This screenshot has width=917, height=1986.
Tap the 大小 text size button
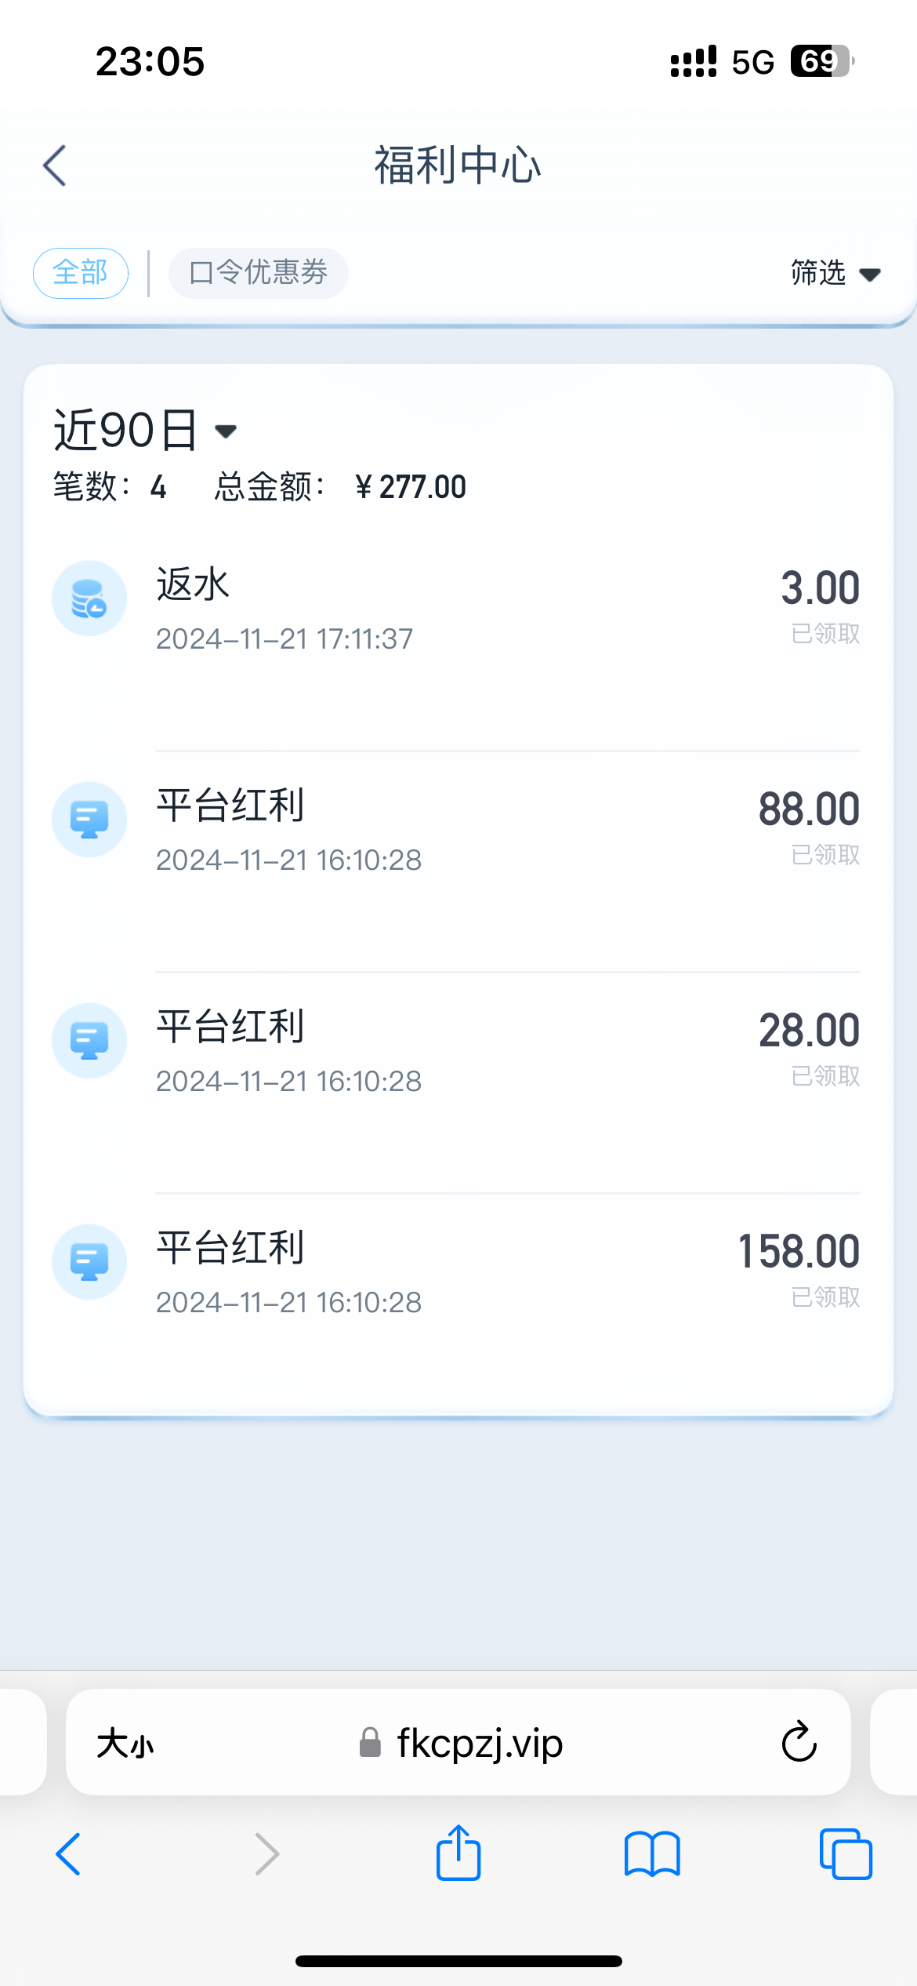click(x=125, y=1744)
